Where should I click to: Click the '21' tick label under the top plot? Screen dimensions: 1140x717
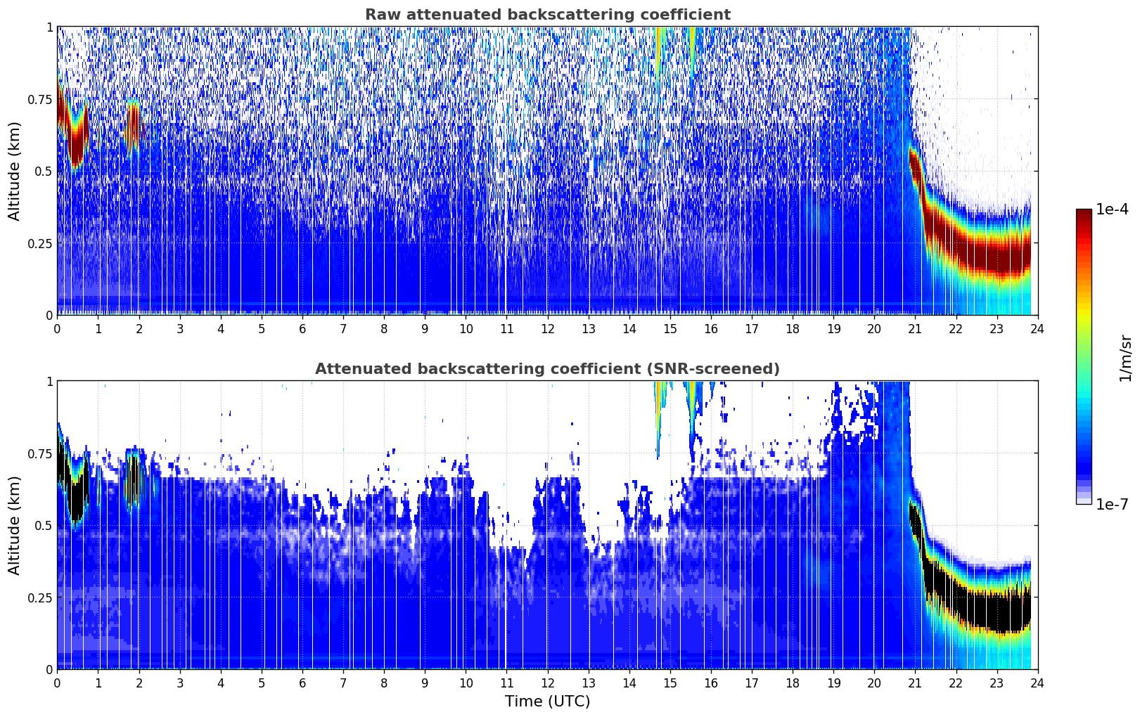click(x=915, y=328)
